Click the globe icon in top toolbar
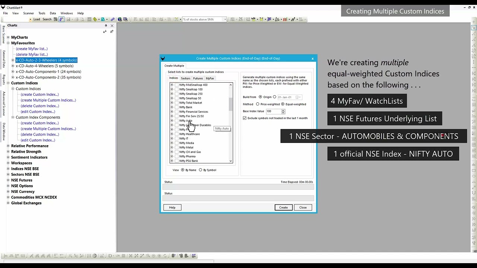The width and height of the screenshot is (477, 268). click(120, 19)
